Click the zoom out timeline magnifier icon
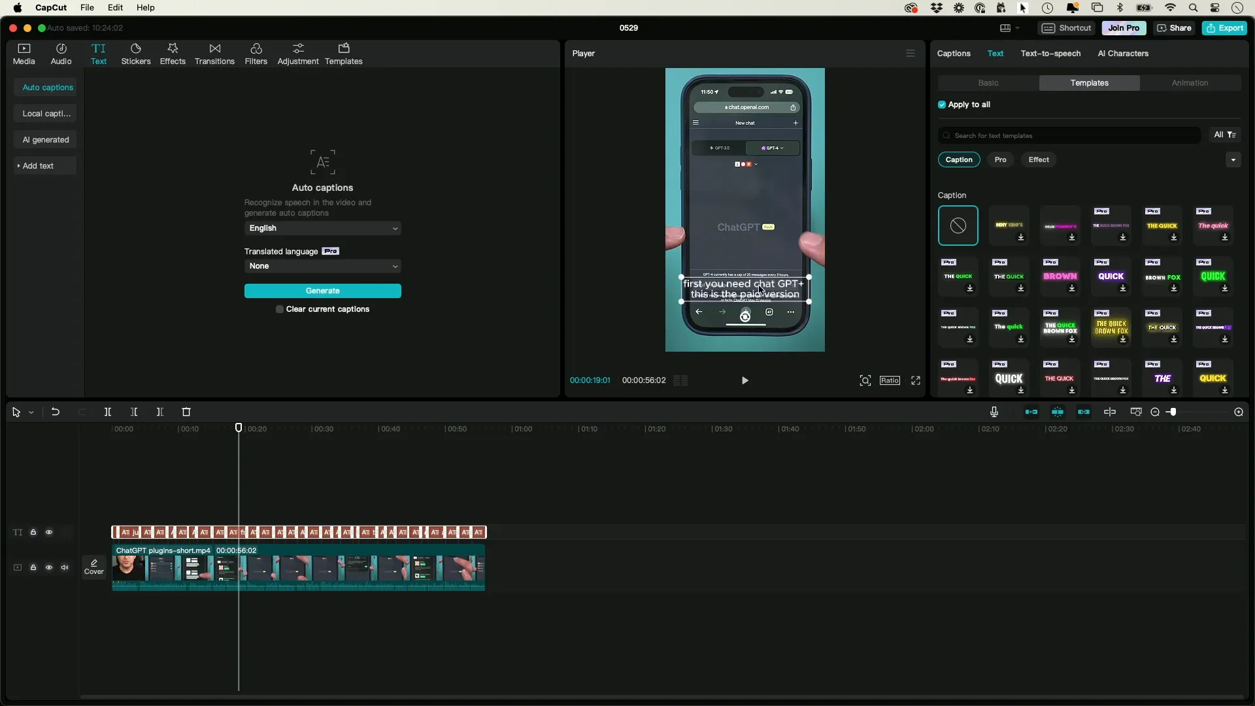The width and height of the screenshot is (1255, 706). 1155,412
